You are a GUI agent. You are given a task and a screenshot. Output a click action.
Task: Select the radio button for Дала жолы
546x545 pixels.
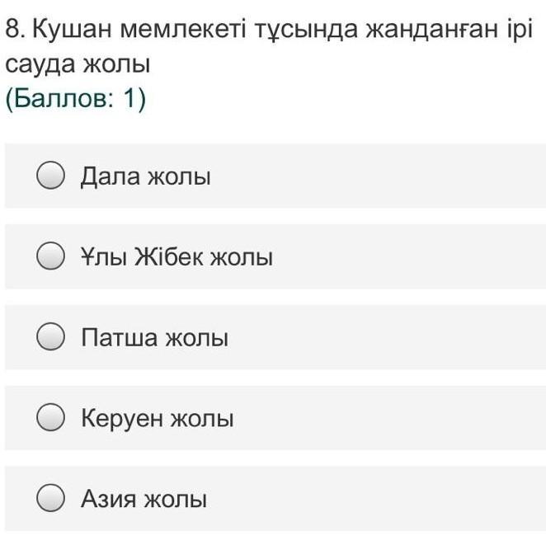point(51,176)
